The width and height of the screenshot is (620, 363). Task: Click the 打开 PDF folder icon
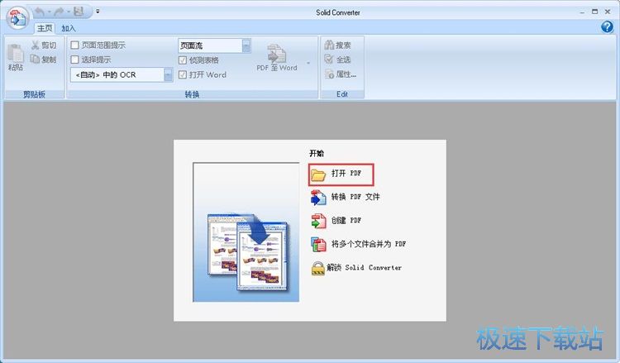pyautogui.click(x=318, y=174)
